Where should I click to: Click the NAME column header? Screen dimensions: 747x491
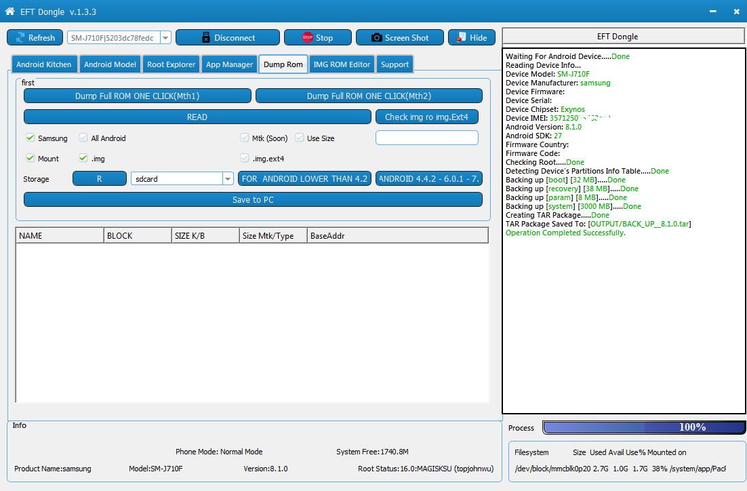[60, 235]
